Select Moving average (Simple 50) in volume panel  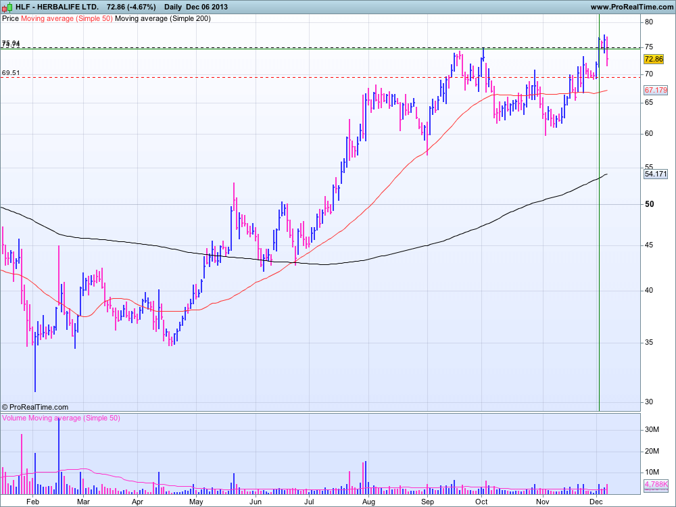point(74,418)
